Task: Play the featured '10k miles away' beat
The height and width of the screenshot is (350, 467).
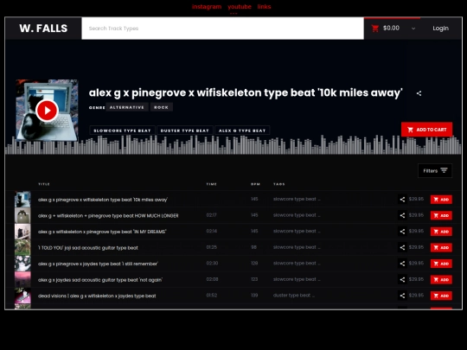Action: 47,111
